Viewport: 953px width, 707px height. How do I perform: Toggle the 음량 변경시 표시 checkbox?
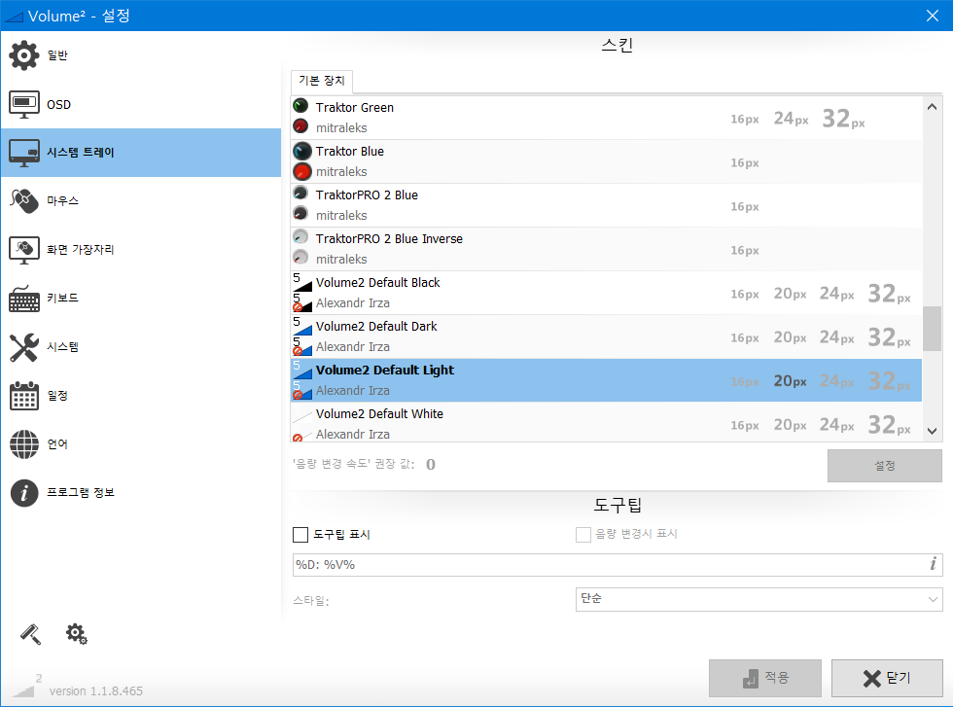pyautogui.click(x=583, y=534)
